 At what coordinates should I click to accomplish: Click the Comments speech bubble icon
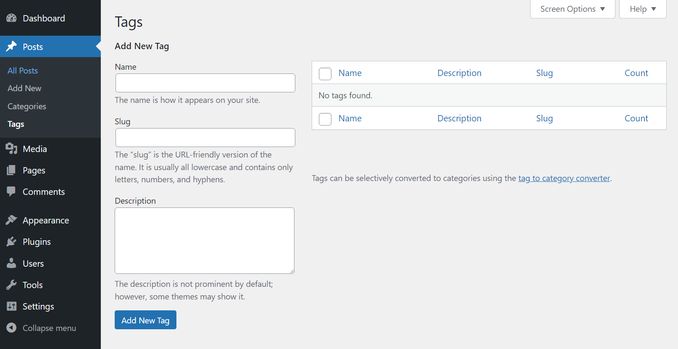pos(11,192)
